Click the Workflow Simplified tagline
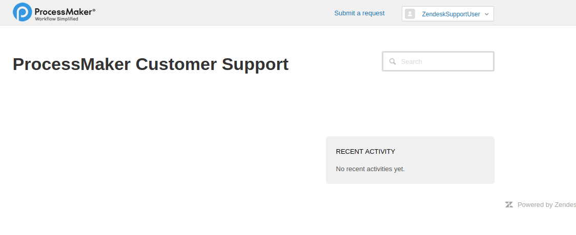The image size is (576, 235). click(56, 19)
